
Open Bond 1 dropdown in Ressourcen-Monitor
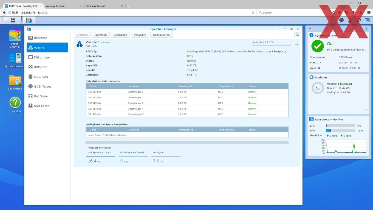[316, 136]
